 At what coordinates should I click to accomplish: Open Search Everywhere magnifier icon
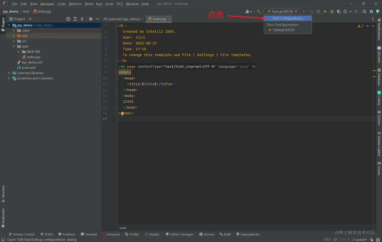pos(364,11)
